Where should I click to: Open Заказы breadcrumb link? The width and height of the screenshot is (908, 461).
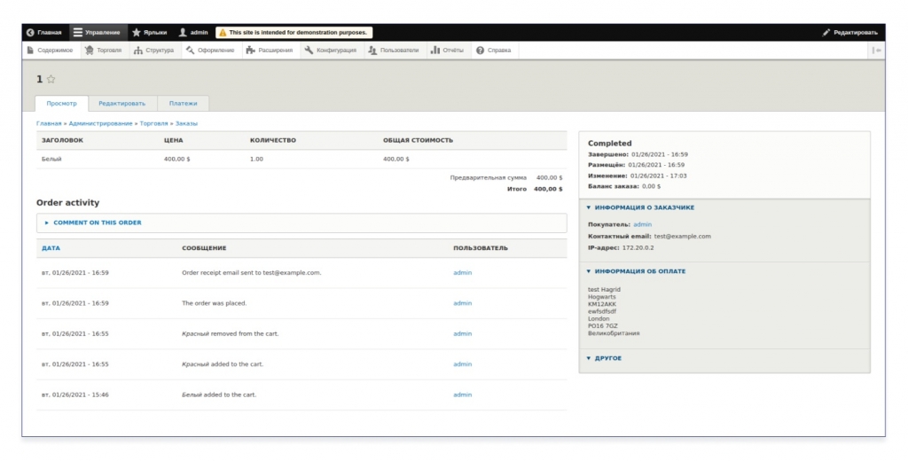click(186, 123)
